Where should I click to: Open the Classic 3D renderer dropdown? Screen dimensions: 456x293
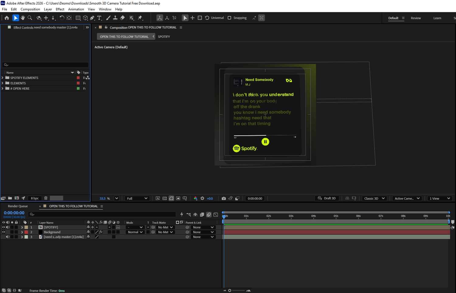coord(374,198)
